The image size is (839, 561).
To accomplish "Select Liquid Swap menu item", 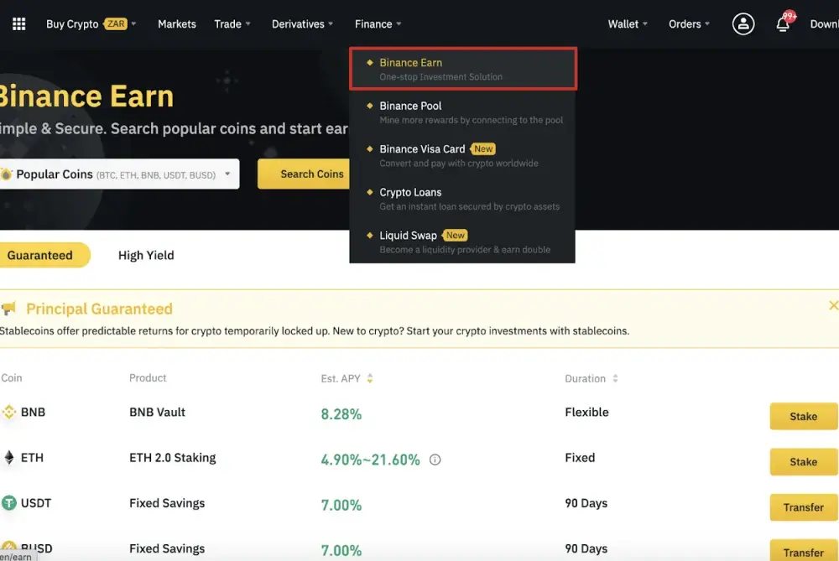I will (463, 242).
